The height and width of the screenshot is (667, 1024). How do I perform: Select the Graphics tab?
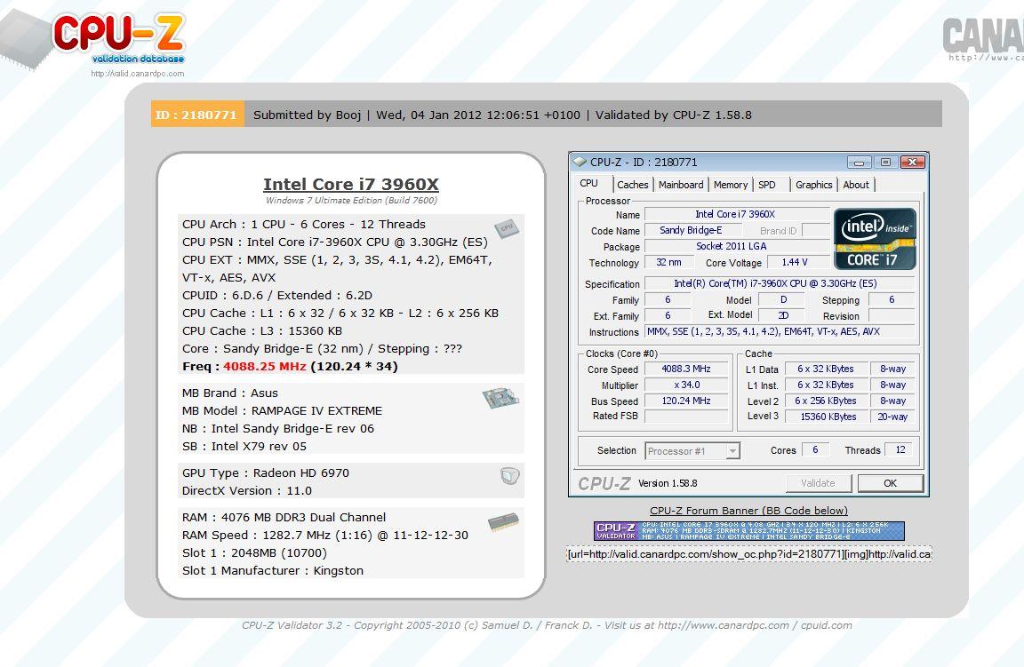coord(813,185)
